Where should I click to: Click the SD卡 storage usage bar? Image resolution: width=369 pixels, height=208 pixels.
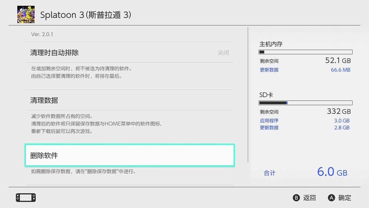[306, 103]
